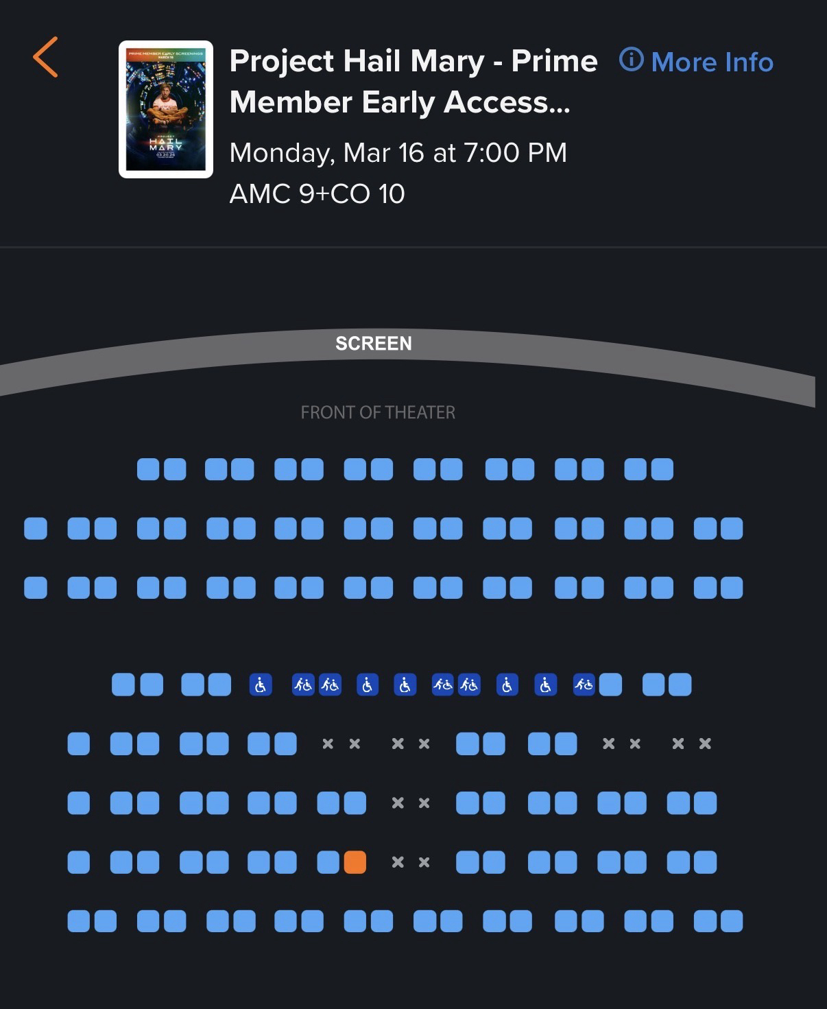
Task: Select the second wheelchair seat in accessible row
Action: 368,685
